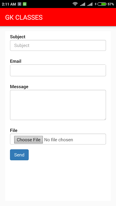Click the Choose File button
This screenshot has width=116, height=206.
[x=29, y=140]
